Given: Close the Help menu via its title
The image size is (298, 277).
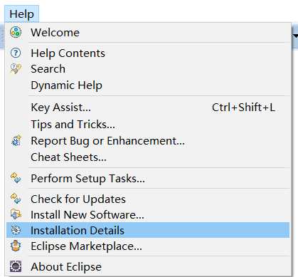Looking at the screenshot, I should 21,14.
